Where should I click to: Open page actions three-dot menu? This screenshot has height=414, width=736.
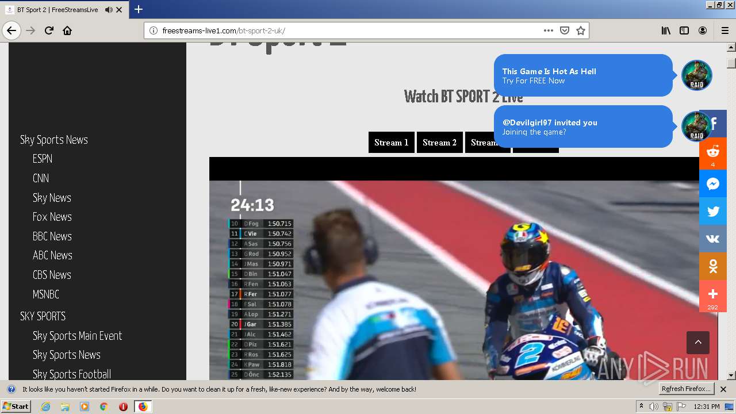(549, 30)
